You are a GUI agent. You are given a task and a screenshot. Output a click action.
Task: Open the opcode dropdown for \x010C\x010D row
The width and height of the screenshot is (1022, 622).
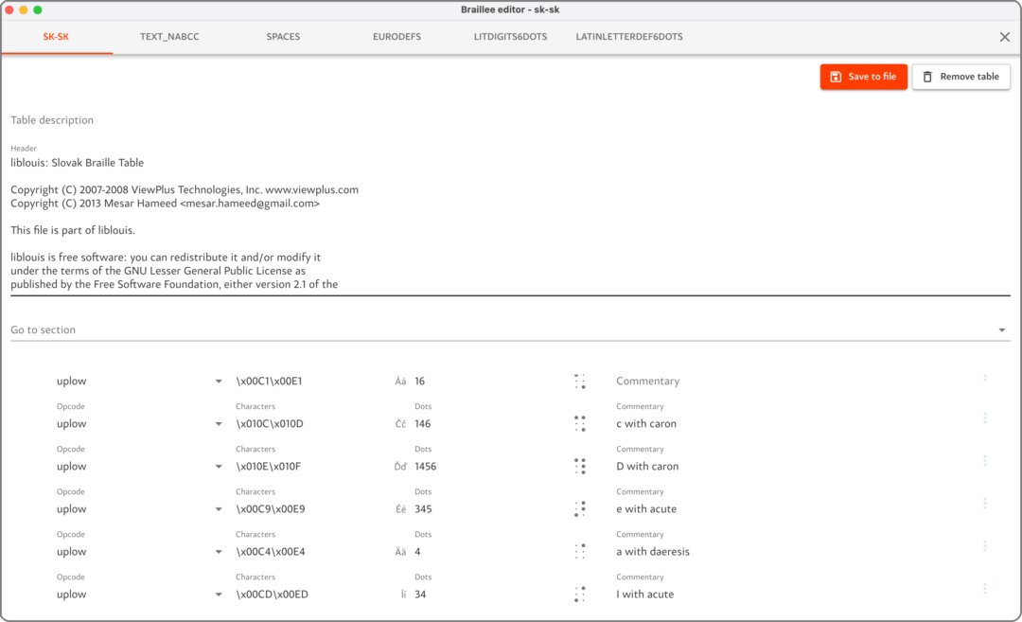coord(219,424)
